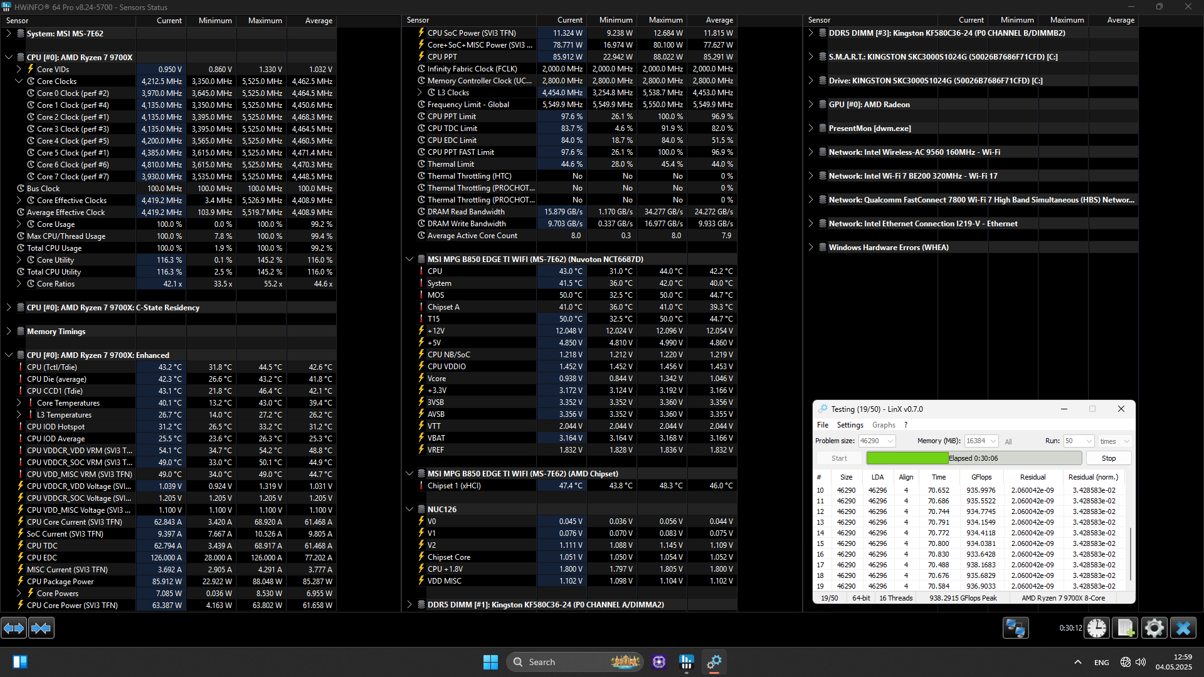Viewport: 1204px width, 677px height.
Task: Click the shrink-columns inward arrows icon
Action: [x=41, y=627]
